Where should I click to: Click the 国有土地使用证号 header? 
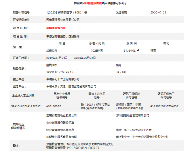[97, 95]
